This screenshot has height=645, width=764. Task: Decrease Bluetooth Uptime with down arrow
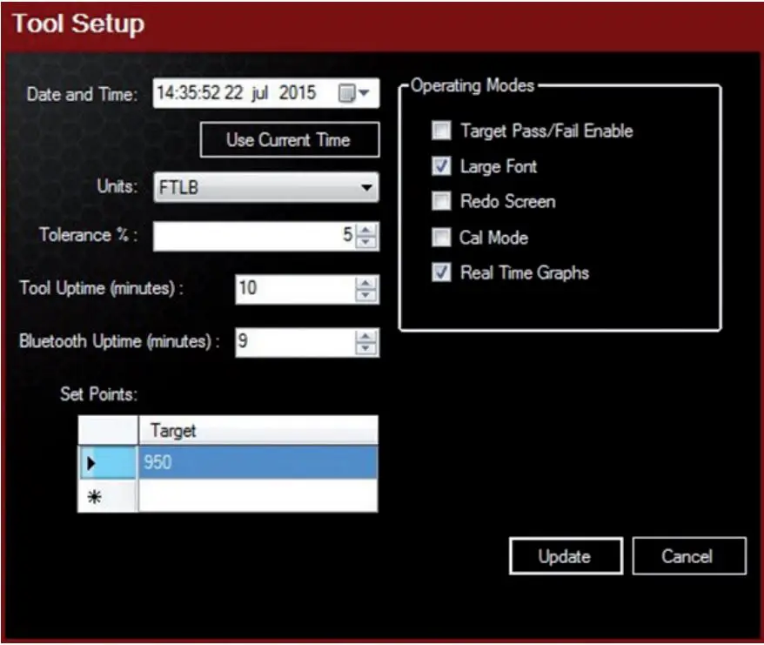366,348
